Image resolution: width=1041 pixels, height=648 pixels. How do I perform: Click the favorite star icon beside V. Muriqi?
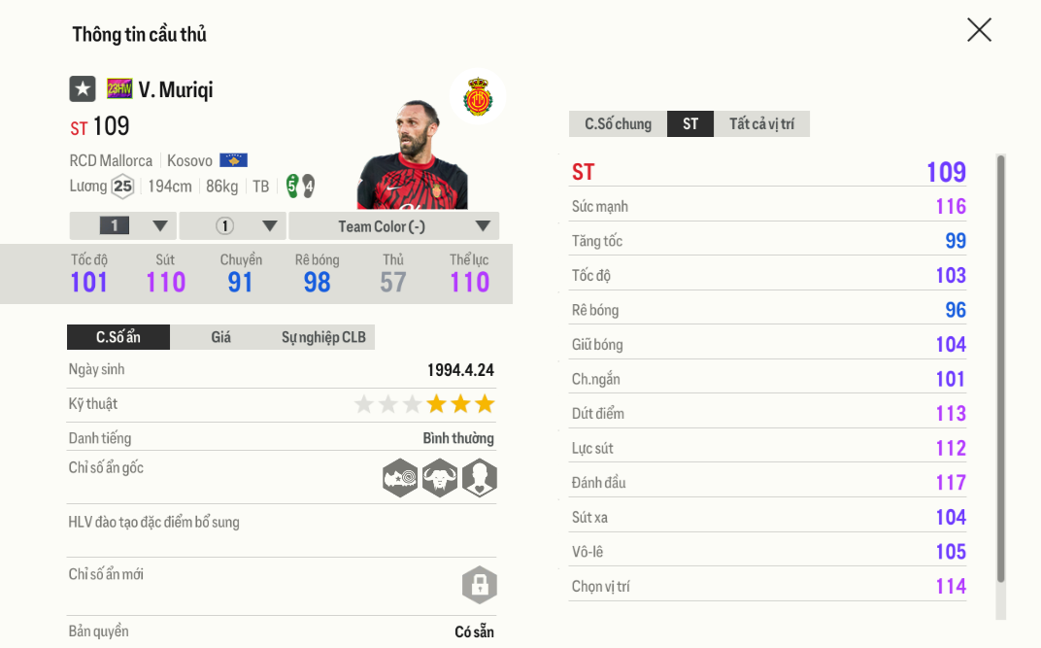[x=83, y=89]
